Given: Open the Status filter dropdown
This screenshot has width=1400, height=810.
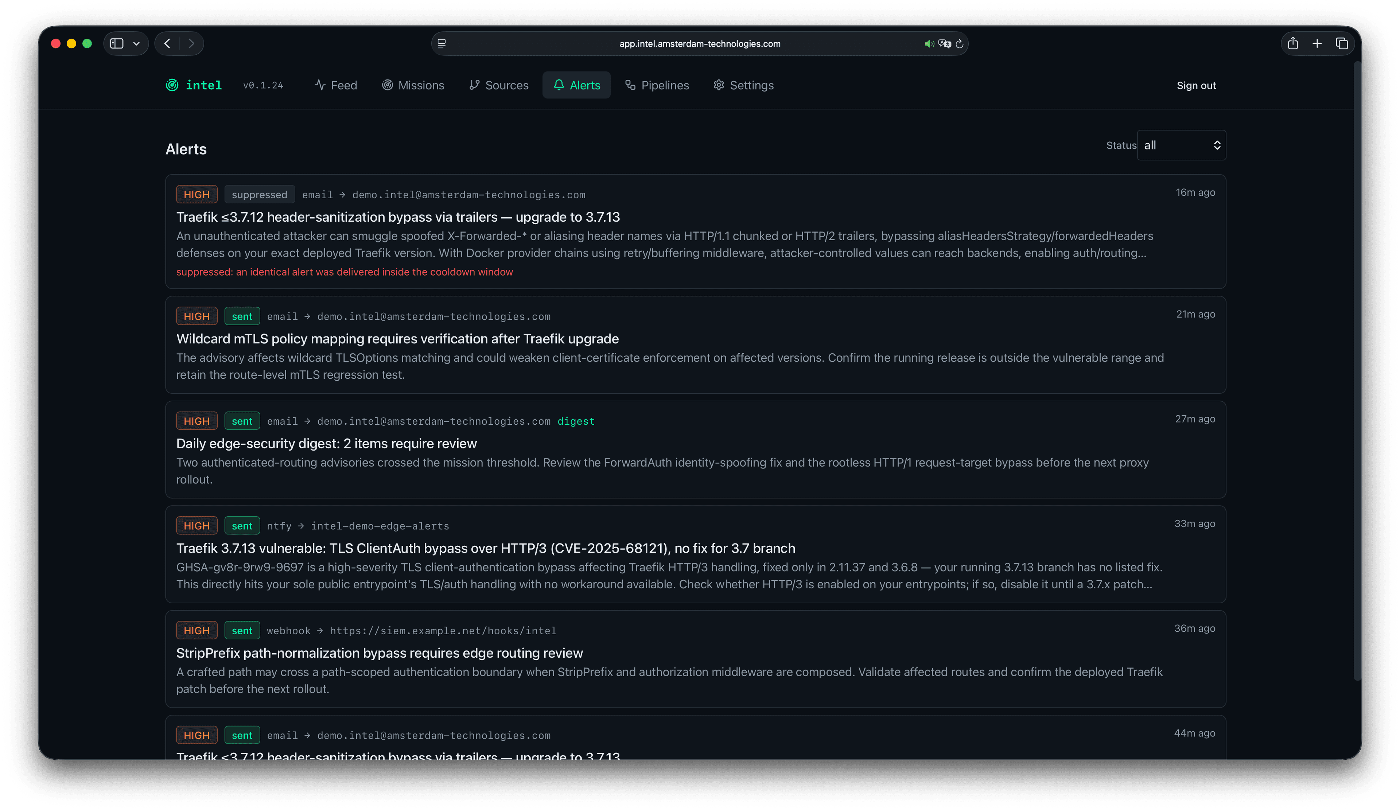Looking at the screenshot, I should click(x=1181, y=145).
